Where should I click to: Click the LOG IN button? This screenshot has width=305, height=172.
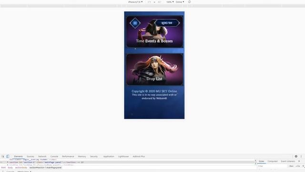click(x=167, y=23)
